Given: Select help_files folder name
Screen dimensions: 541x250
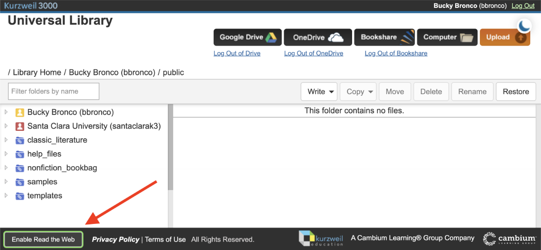Looking at the screenshot, I should (44, 154).
